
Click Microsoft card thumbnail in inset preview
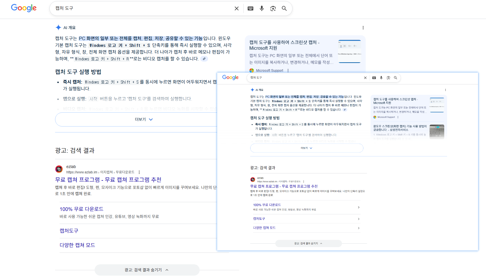click(437, 105)
